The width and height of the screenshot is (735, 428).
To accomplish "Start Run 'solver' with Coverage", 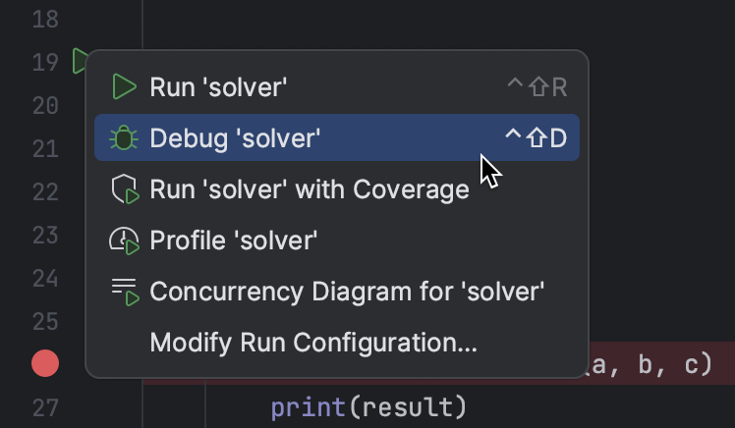I will point(310,189).
